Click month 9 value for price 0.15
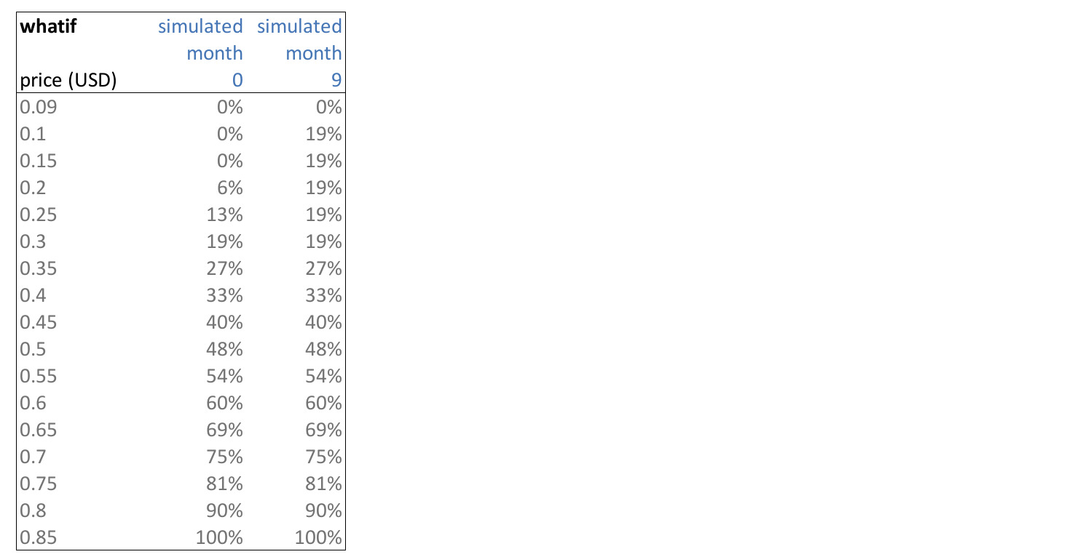1069x557 pixels. 324,161
